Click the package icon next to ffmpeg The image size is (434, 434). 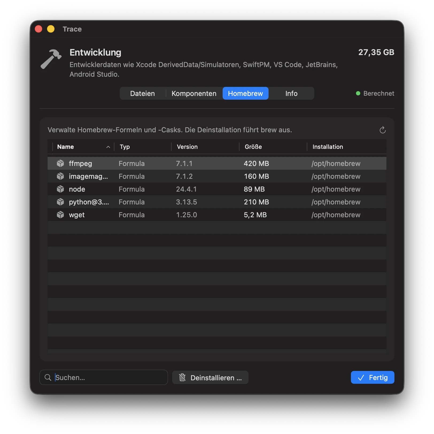coord(60,163)
